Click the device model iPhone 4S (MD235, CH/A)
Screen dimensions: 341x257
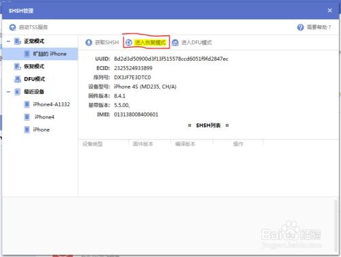[145, 87]
